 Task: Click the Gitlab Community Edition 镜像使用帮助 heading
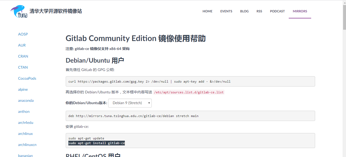(136, 38)
